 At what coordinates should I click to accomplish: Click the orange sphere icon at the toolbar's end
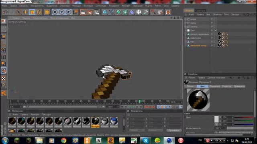(168, 12)
